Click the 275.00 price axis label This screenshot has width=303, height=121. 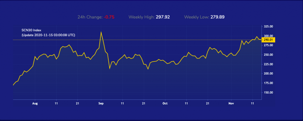pos(268,45)
